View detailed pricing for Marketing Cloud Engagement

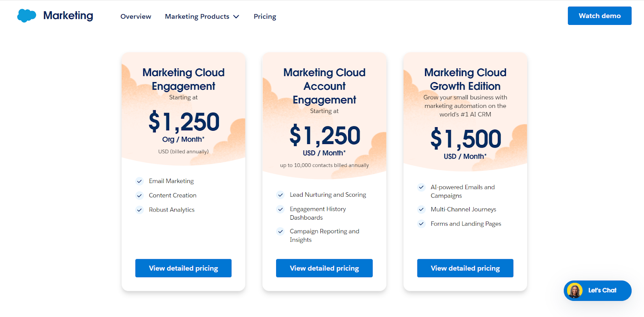tap(183, 268)
